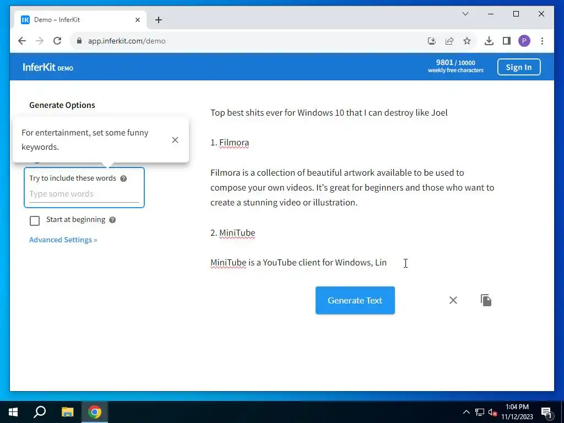The width and height of the screenshot is (564, 423).
Task: Share this page using the share icon
Action: click(x=449, y=41)
